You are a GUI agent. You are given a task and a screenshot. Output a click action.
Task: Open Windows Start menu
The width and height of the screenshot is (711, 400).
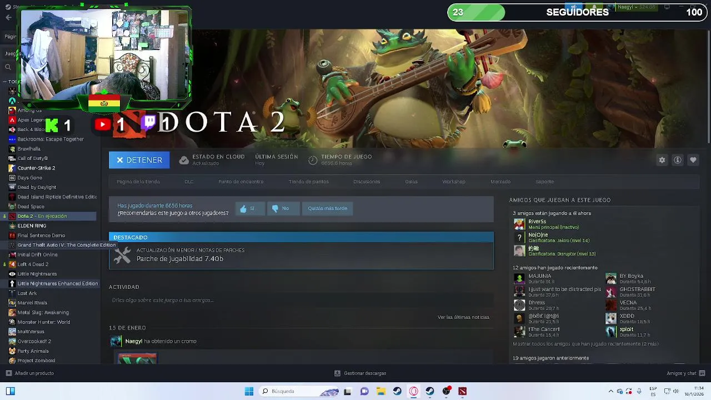coord(249,391)
